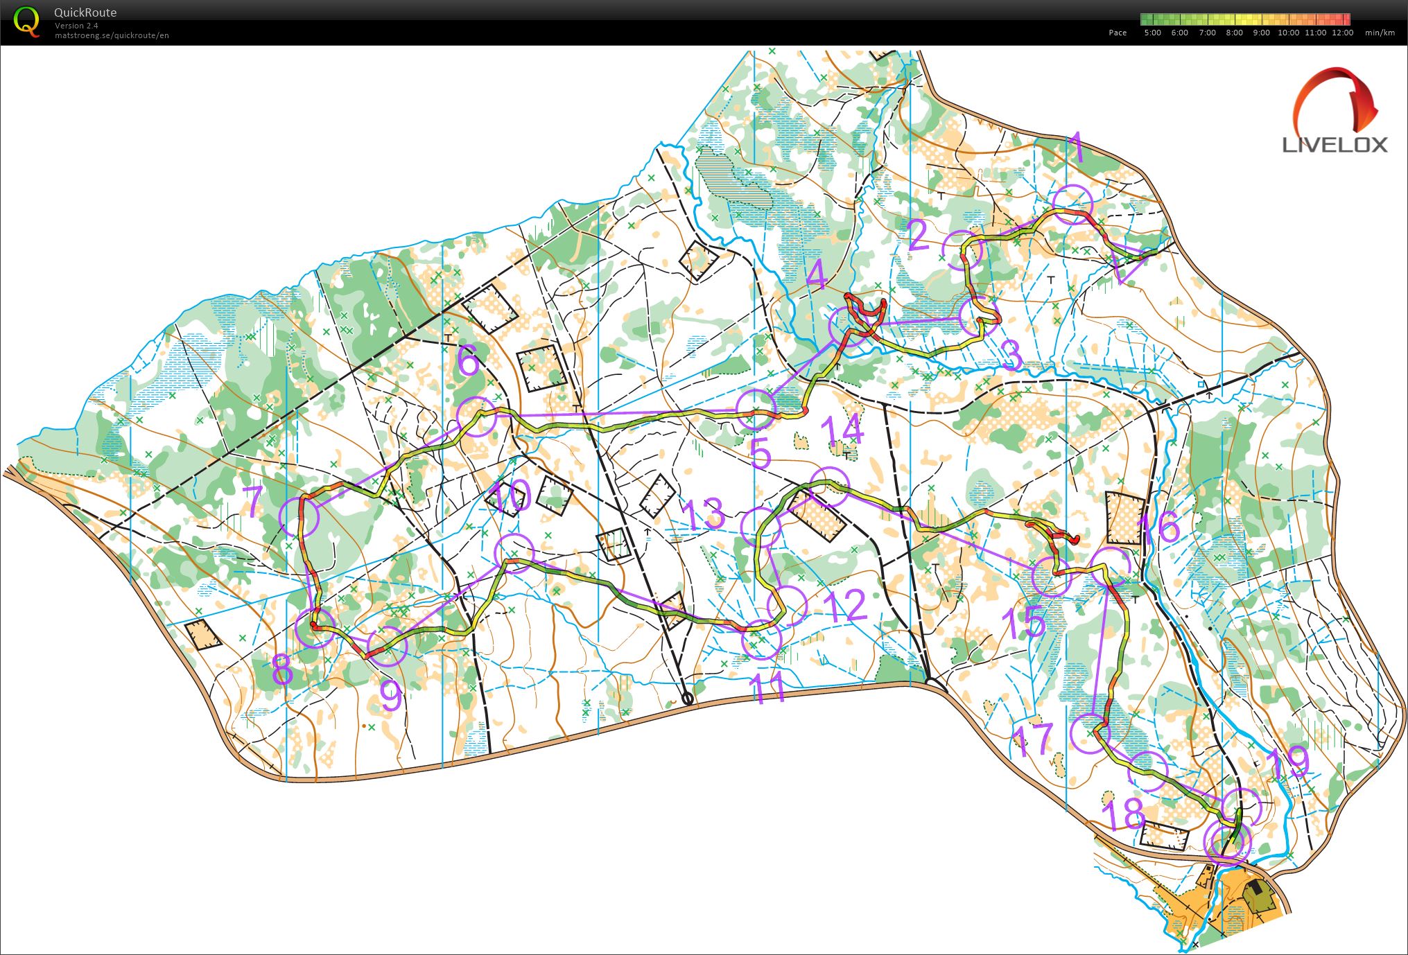Click the circle for control 16
The width and height of the screenshot is (1408, 955).
point(1111,566)
